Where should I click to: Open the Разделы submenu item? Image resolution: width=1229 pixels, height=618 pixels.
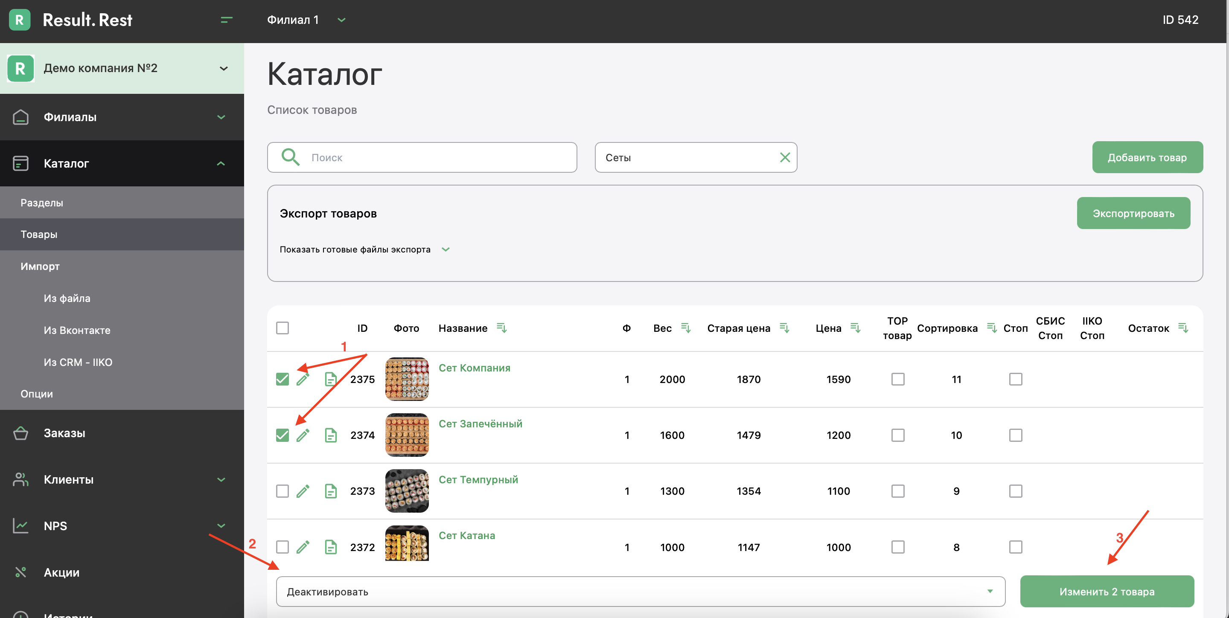pyautogui.click(x=42, y=203)
